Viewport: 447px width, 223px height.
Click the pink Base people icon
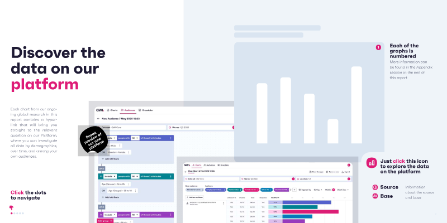click(375, 196)
